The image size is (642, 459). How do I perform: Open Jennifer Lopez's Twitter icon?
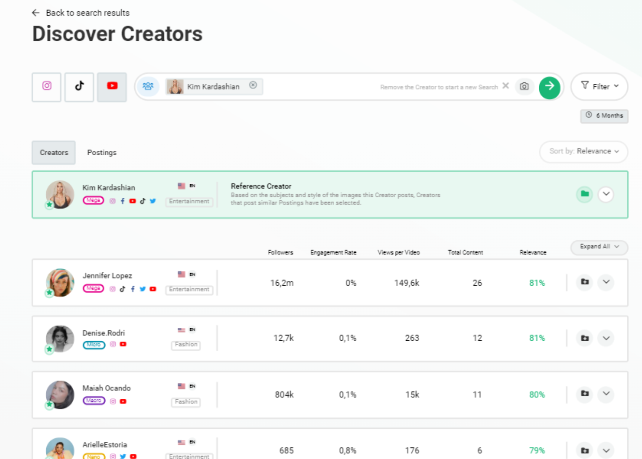143,289
